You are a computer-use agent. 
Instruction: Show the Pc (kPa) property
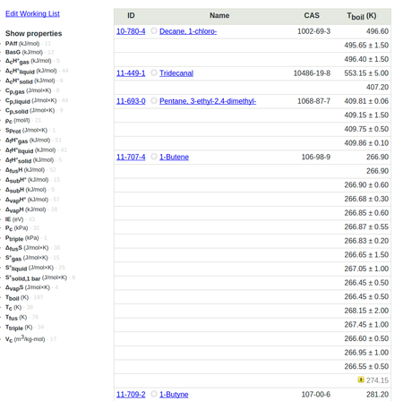tap(17, 228)
